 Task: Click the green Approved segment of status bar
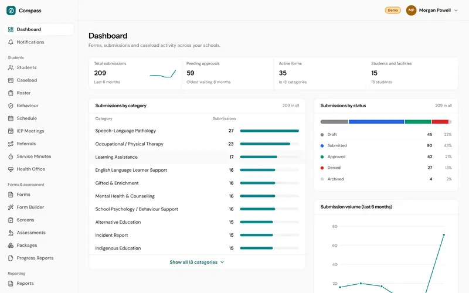[418, 122]
